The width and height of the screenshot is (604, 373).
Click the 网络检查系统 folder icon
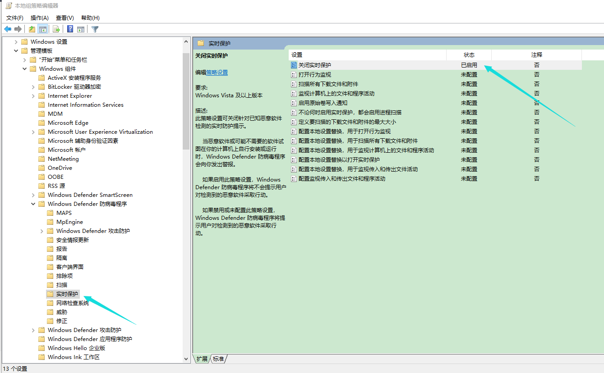pyautogui.click(x=50, y=303)
